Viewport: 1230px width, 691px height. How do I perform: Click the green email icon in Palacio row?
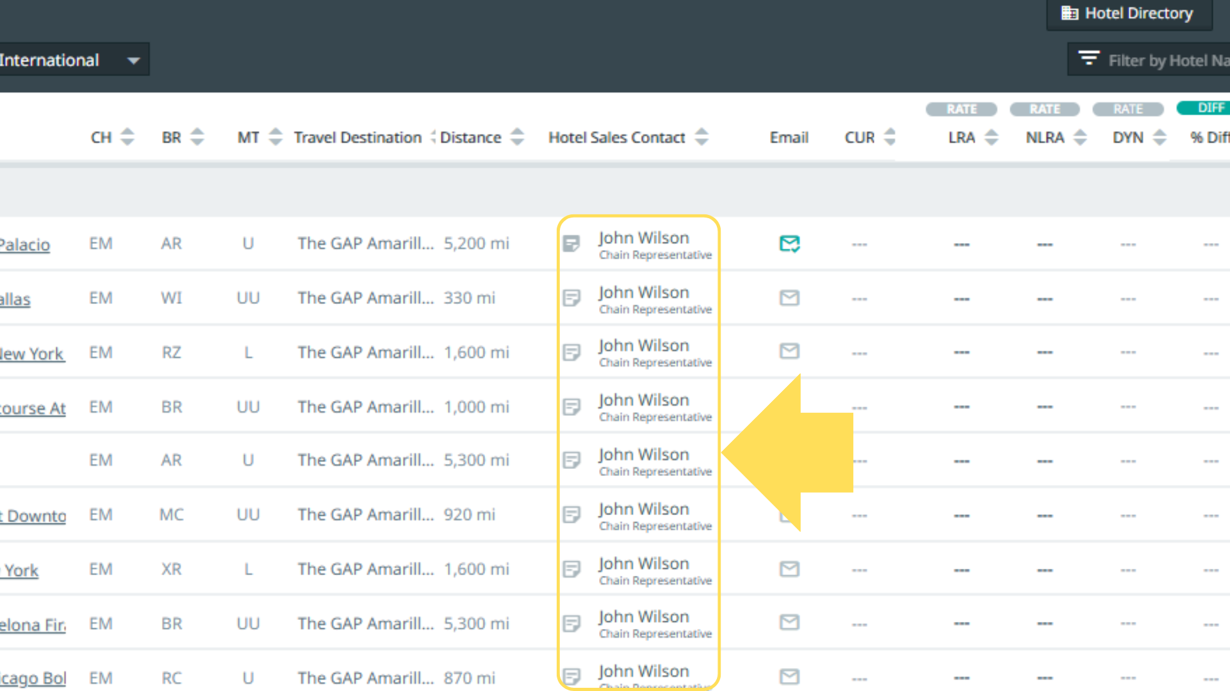tap(789, 244)
